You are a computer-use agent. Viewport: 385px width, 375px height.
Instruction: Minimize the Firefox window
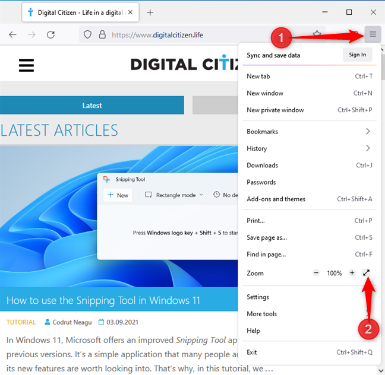click(325, 12)
